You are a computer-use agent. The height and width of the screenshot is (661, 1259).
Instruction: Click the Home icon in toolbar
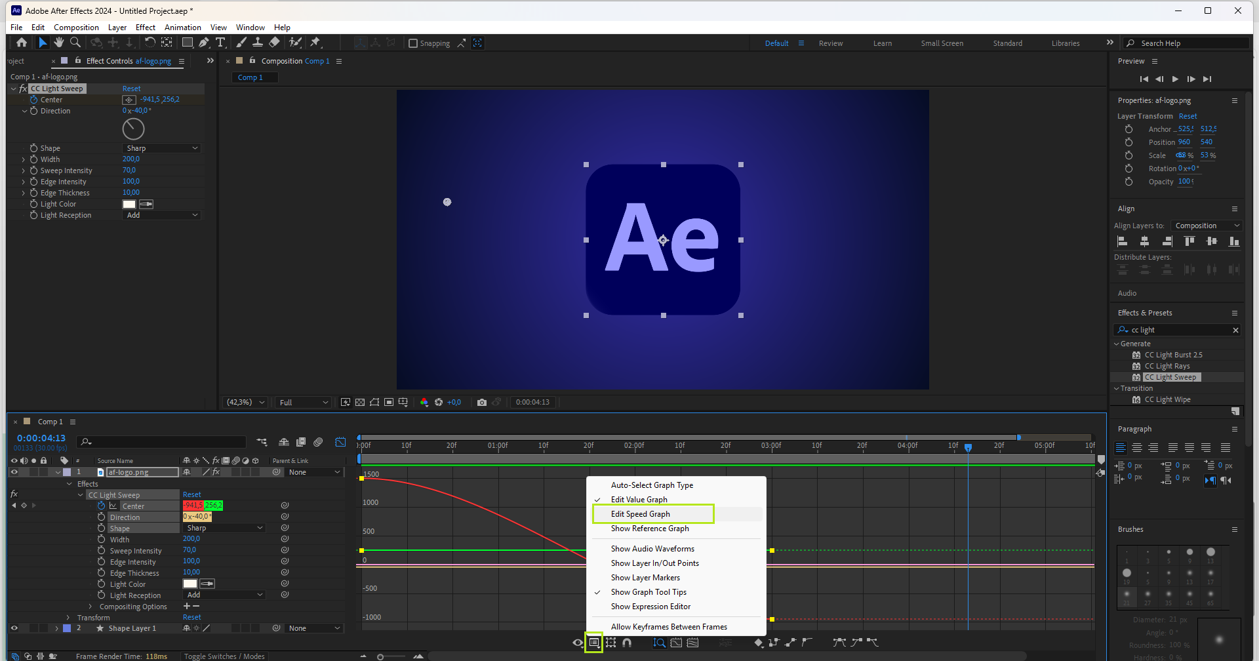tap(22, 43)
